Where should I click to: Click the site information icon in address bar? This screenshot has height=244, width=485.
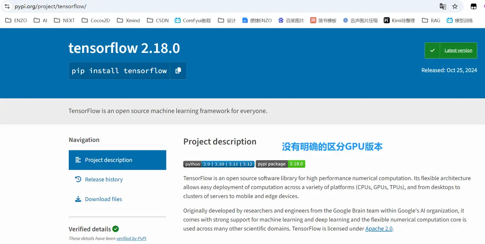point(7,6)
